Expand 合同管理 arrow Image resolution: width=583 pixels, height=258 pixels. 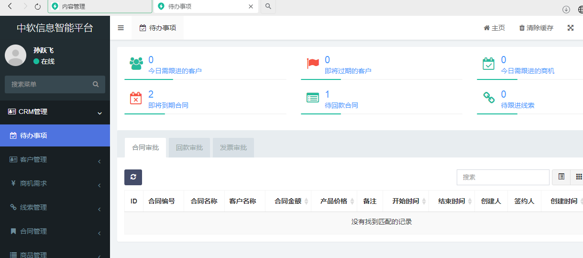[x=99, y=233]
